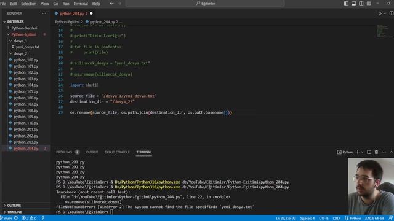Viewport: 394px width, 221px height.
Task: Open the Help menu
Action: (96, 4)
